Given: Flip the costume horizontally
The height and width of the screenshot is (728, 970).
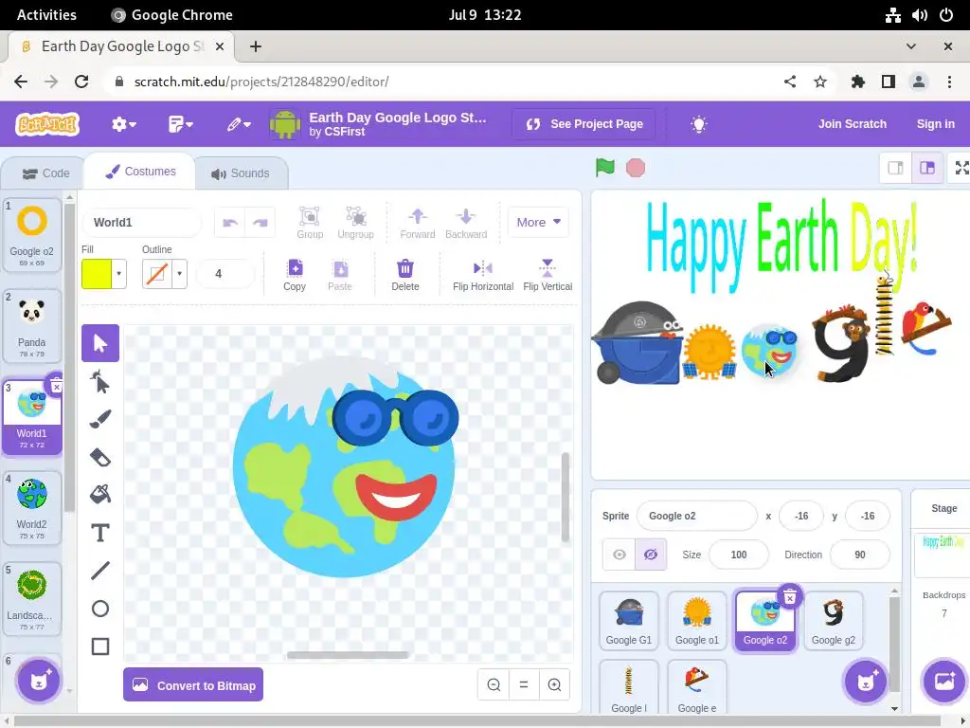Looking at the screenshot, I should click(x=482, y=275).
